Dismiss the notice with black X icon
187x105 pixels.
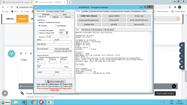click(x=174, y=86)
